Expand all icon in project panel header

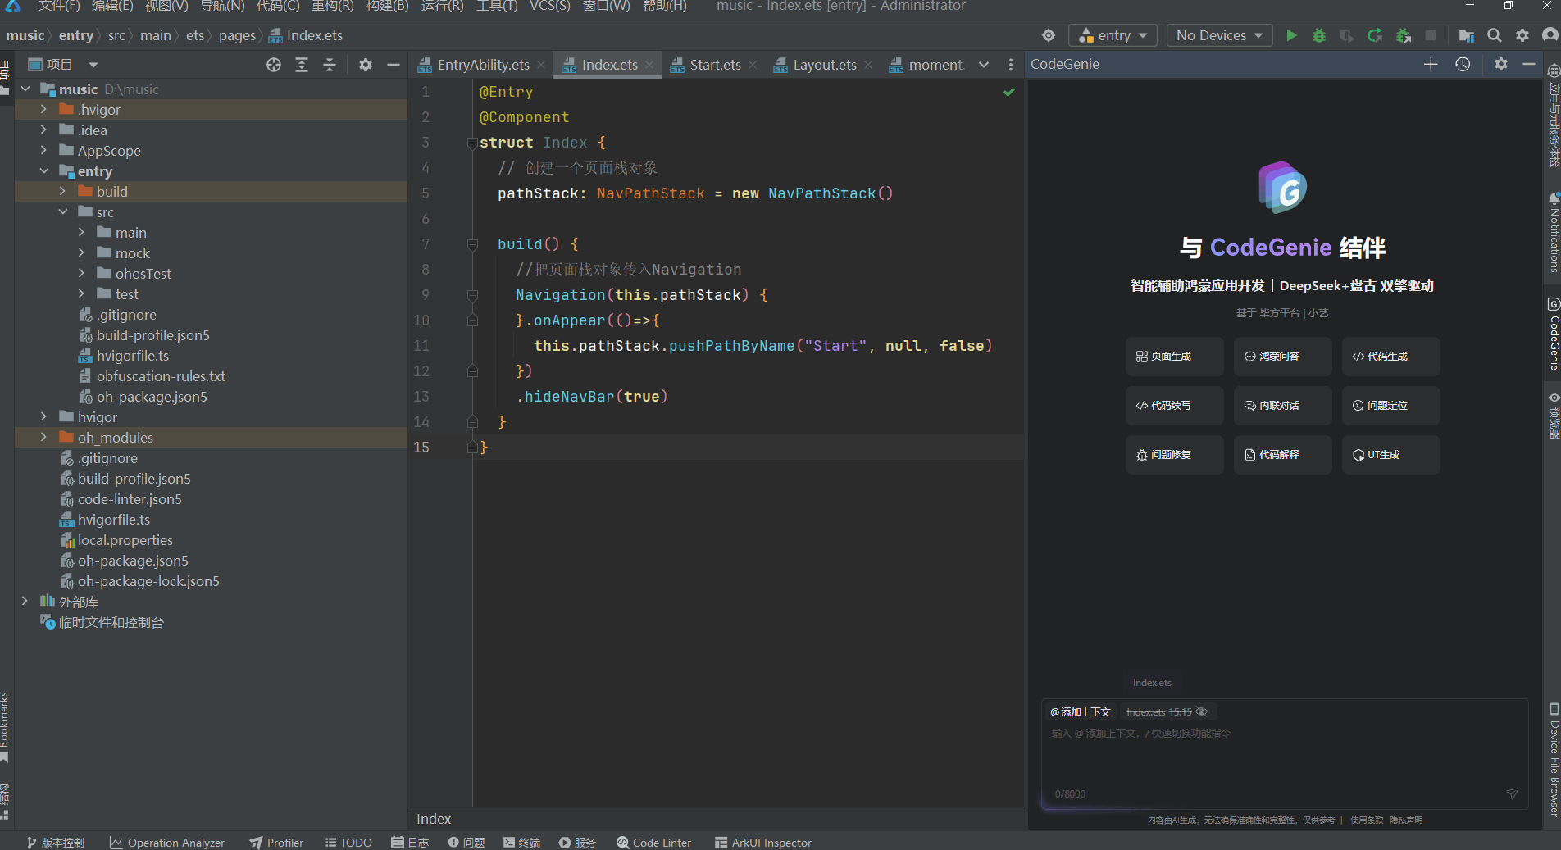coord(302,65)
